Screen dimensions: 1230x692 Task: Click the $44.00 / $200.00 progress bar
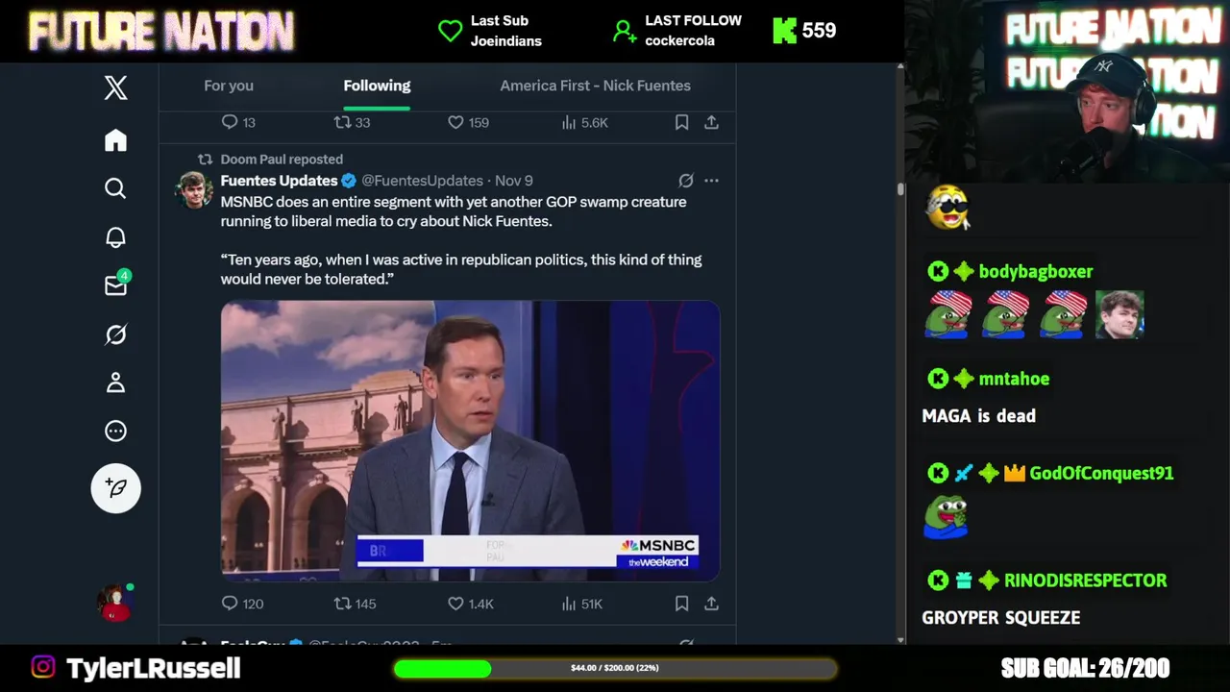click(x=615, y=668)
